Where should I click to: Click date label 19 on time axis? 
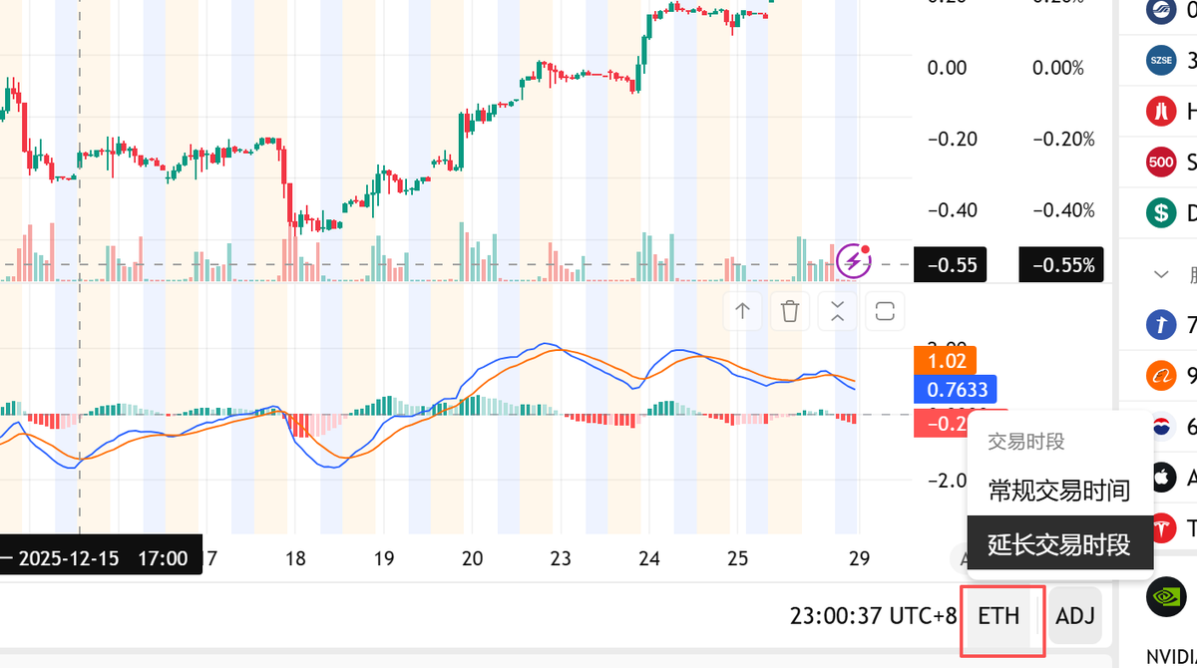[383, 558]
